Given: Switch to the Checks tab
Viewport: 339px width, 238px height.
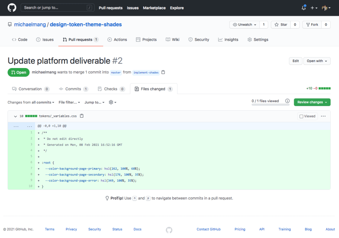Looking at the screenshot, I should 111,89.
